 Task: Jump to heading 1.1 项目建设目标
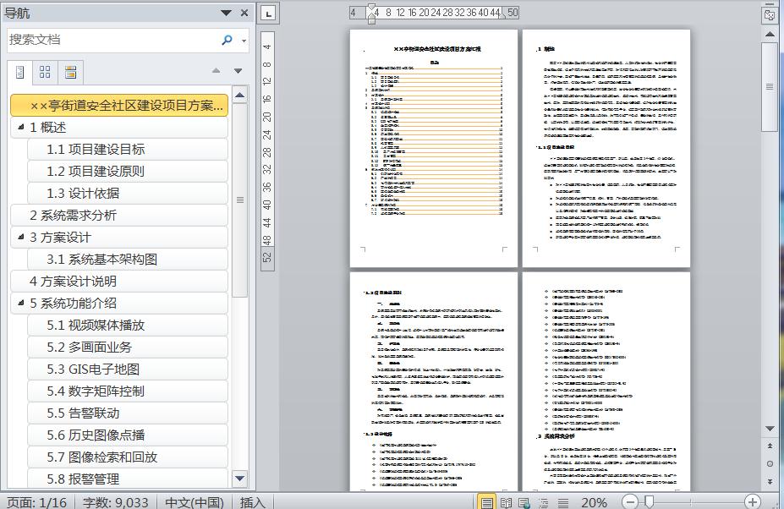(x=128, y=149)
